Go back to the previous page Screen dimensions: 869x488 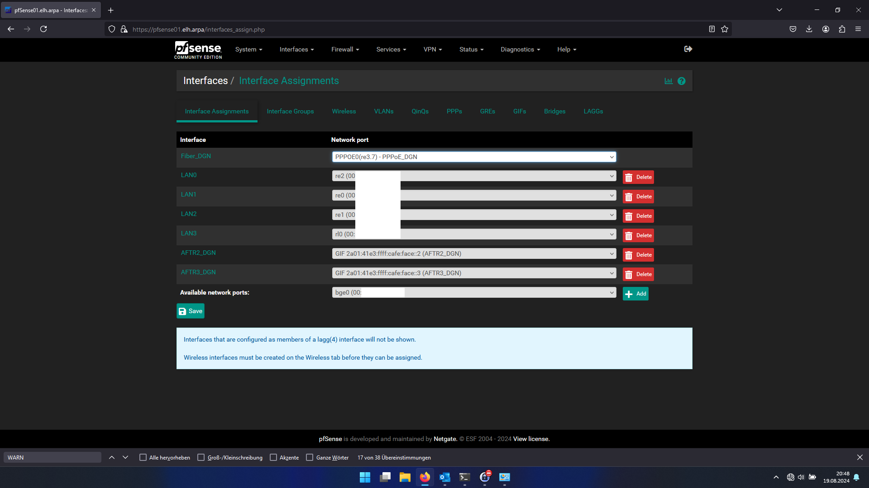tap(11, 29)
